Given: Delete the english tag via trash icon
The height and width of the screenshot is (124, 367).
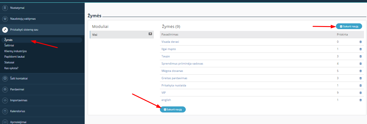Looking at the screenshot, I should pos(361,100).
